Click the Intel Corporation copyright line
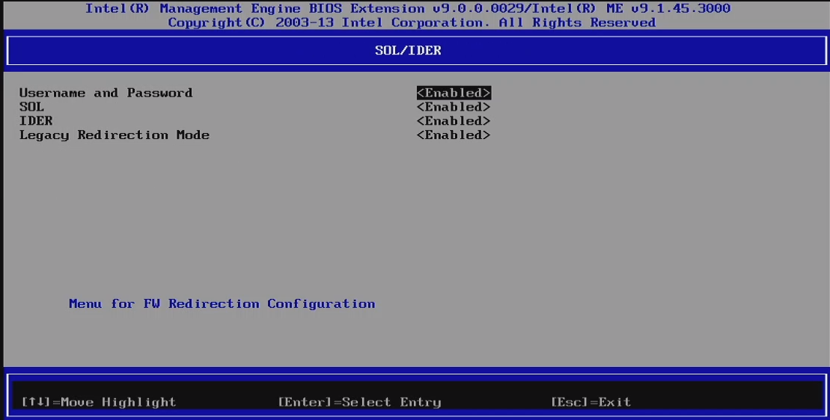830x420 pixels. [412, 22]
